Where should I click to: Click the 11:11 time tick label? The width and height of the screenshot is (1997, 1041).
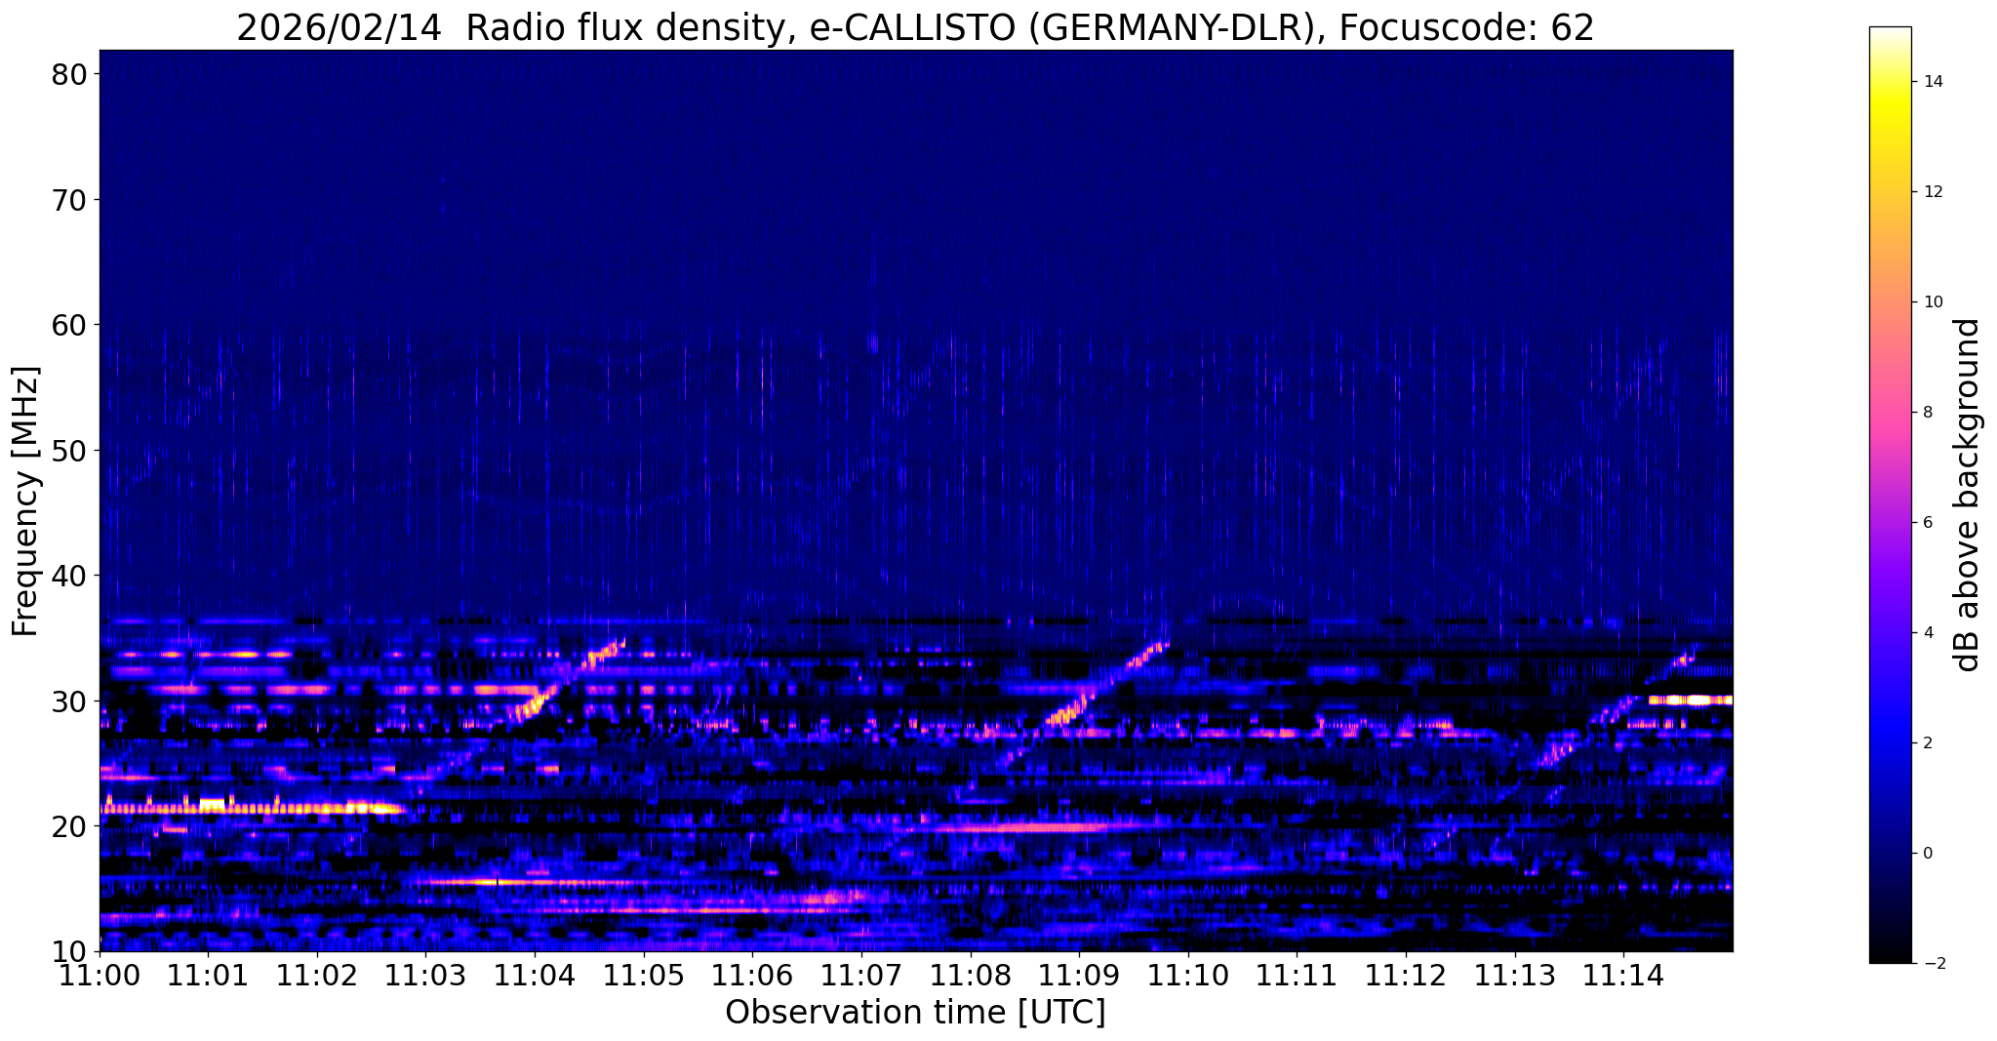click(x=1298, y=975)
